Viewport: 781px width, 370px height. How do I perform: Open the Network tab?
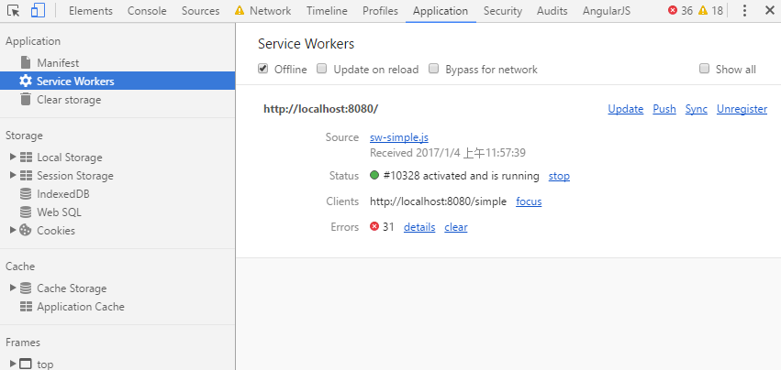(271, 11)
